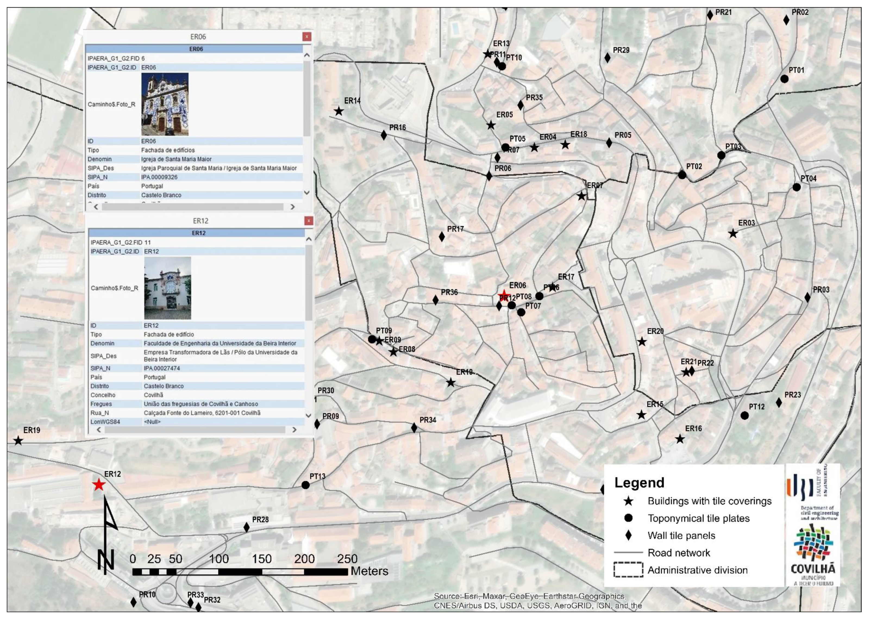Select the PT13 toponymical plate circle marker

tap(305, 485)
